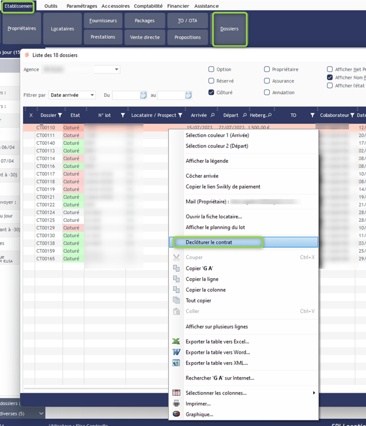Enable the Annulation checkbox

[267, 92]
